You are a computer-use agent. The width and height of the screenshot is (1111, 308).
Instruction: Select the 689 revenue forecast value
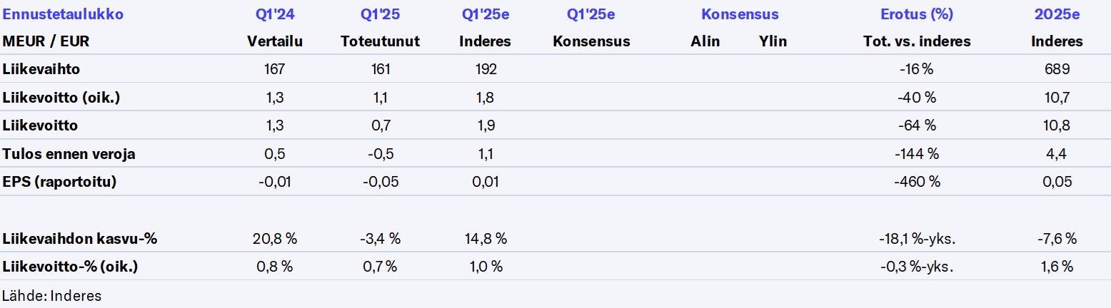tap(1057, 69)
